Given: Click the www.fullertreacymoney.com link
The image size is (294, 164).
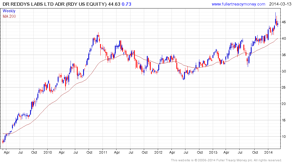Looking at the screenshot, I should 238,4.
